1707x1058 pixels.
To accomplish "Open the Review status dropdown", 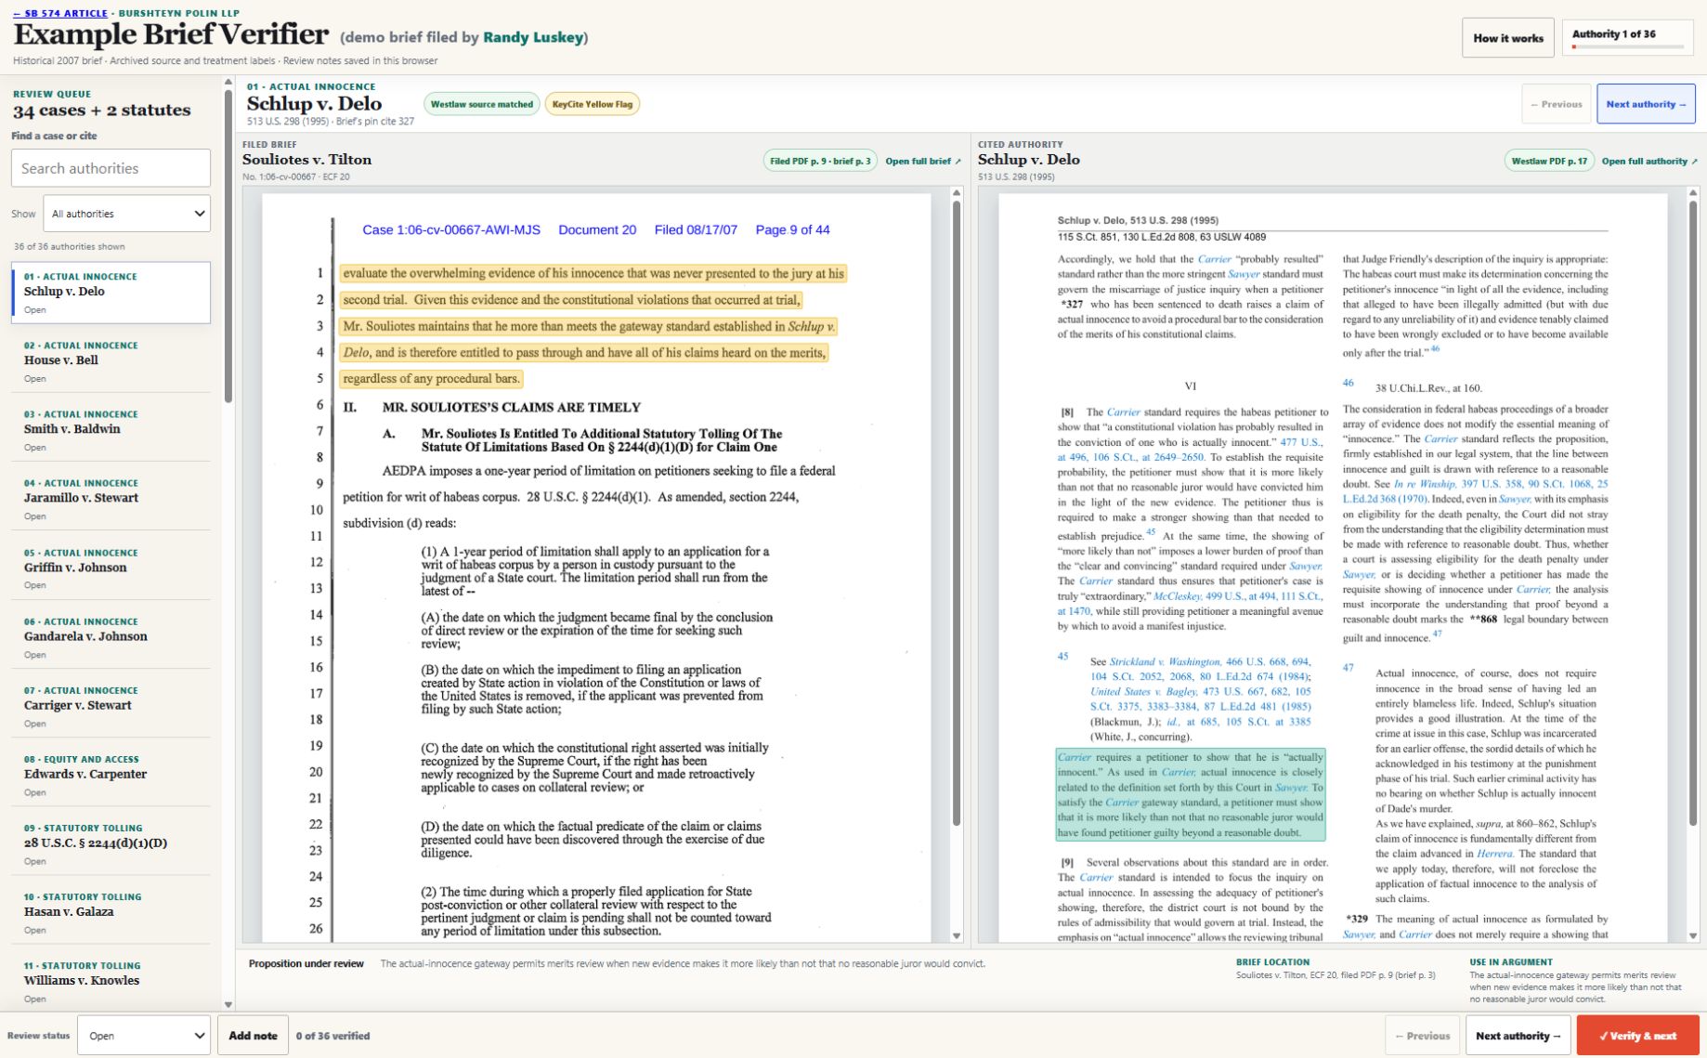I will tap(144, 1035).
